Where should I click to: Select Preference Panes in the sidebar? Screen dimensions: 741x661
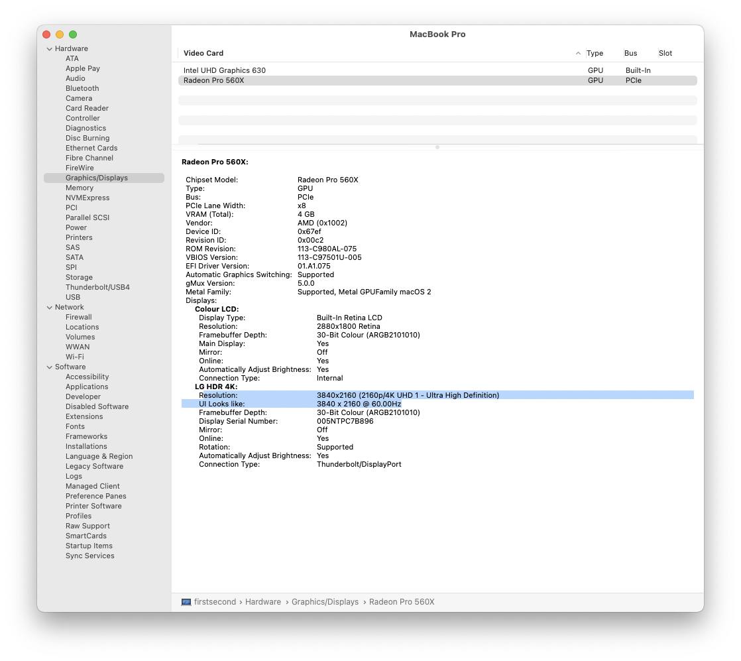tap(96, 496)
